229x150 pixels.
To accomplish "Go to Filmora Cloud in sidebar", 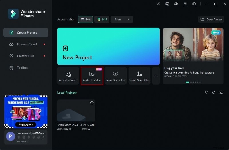I will click(27, 44).
